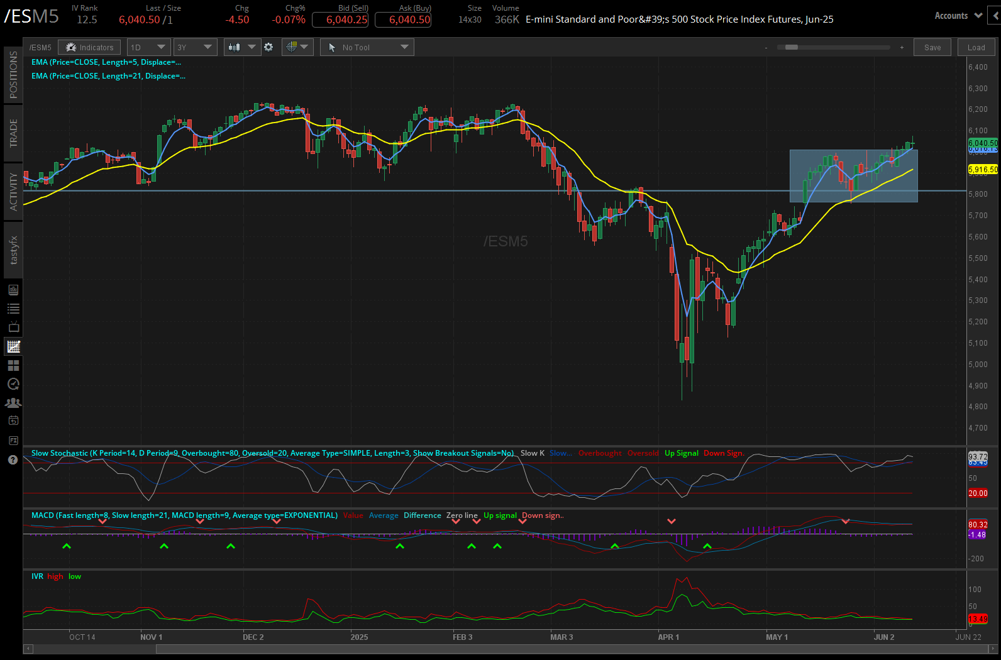Click the 5,916.50 yellow price tag
The image size is (1001, 660).
(x=983, y=170)
